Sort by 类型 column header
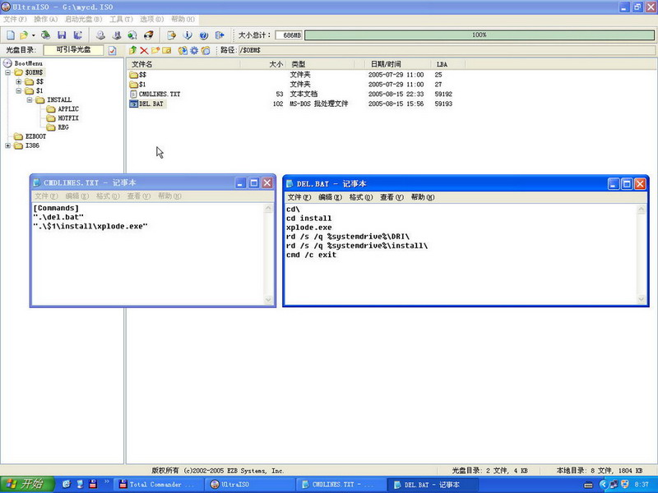The width and height of the screenshot is (658, 493). click(x=320, y=64)
